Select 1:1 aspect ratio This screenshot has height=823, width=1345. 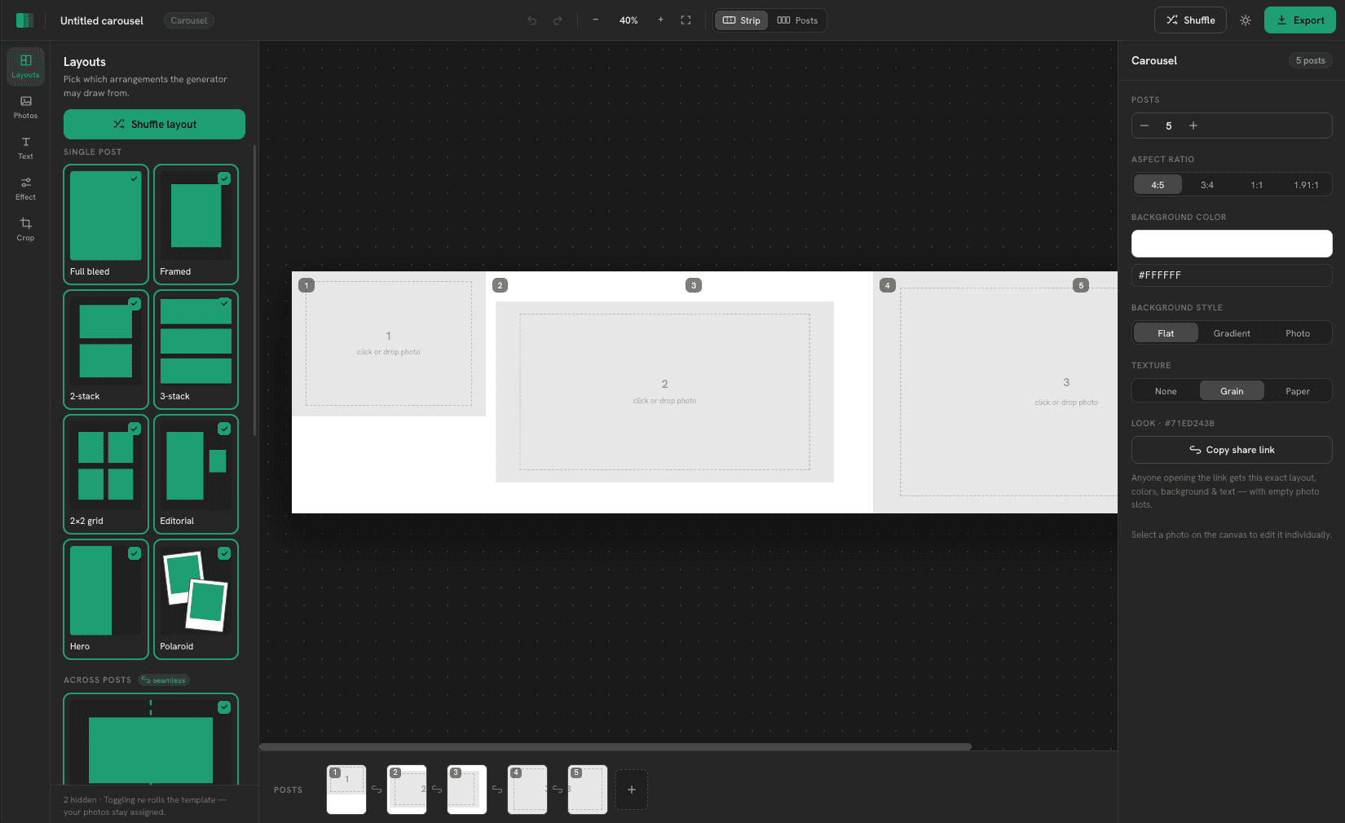point(1257,185)
